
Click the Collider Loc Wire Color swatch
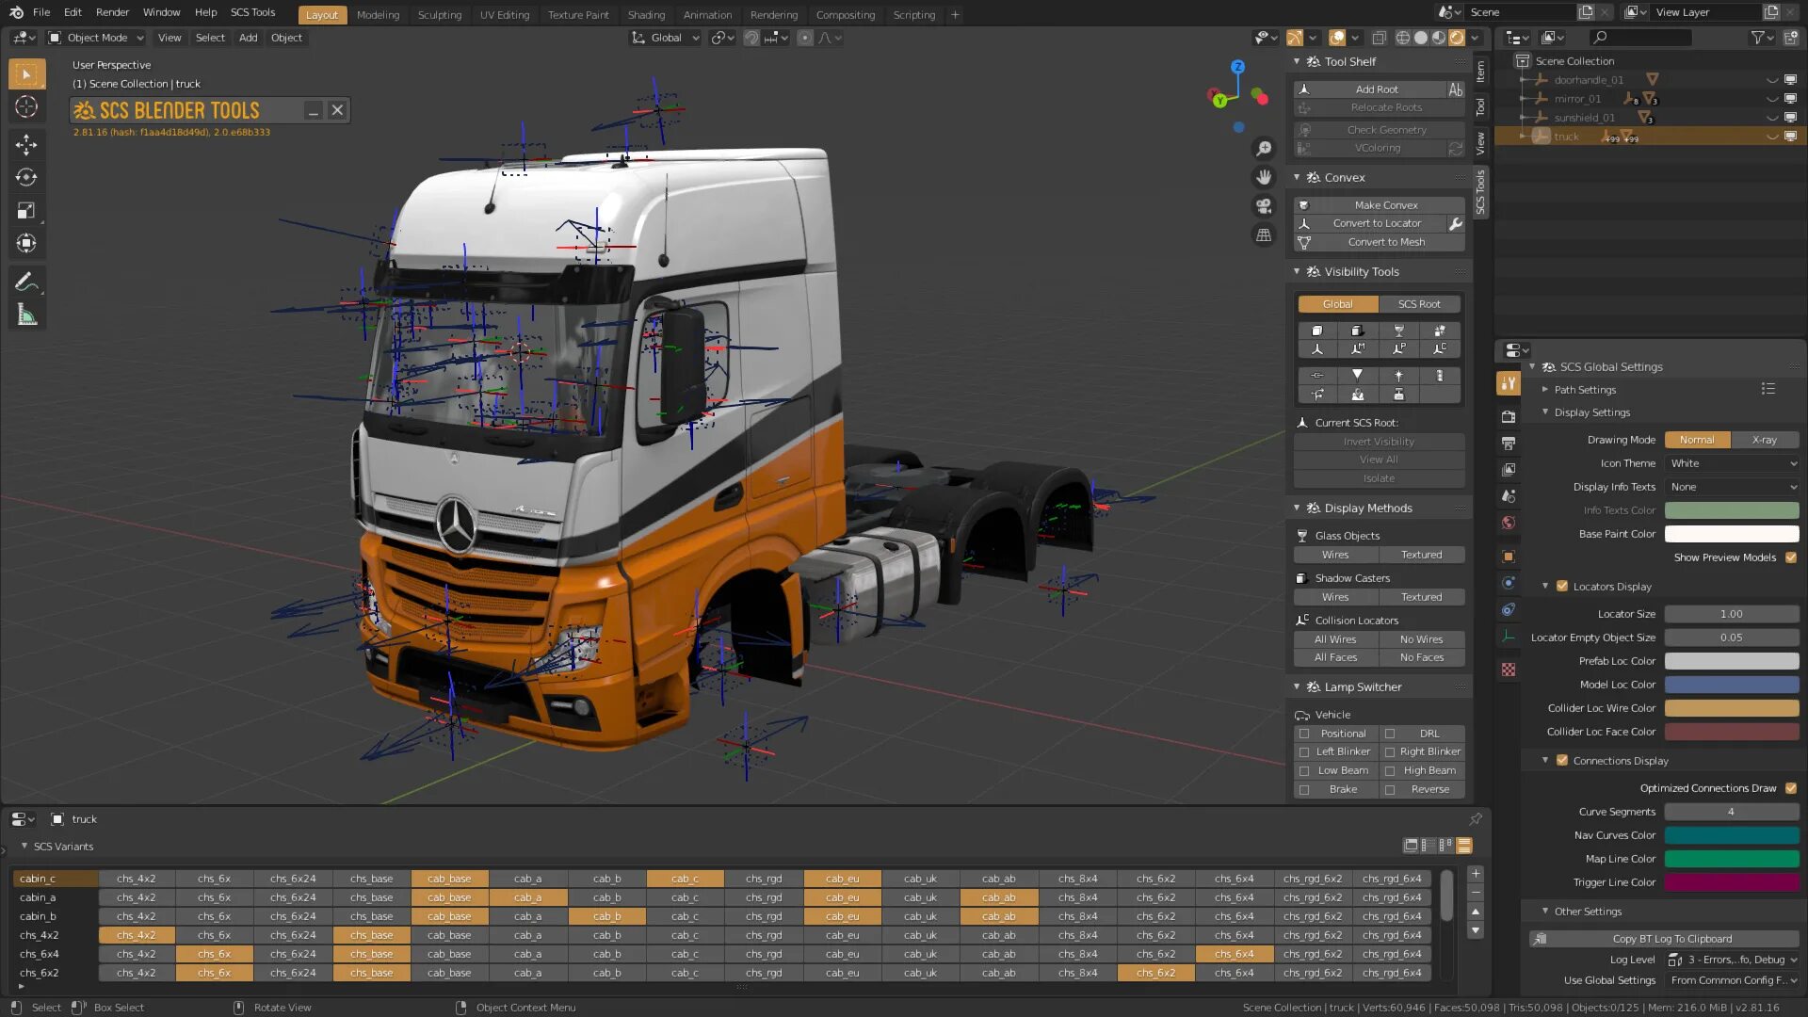click(1731, 706)
